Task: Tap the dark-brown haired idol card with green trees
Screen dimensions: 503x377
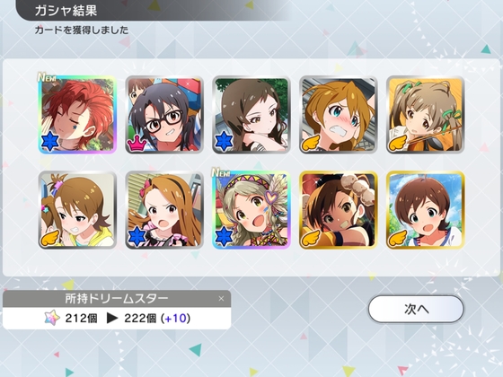Action: [x=251, y=115]
